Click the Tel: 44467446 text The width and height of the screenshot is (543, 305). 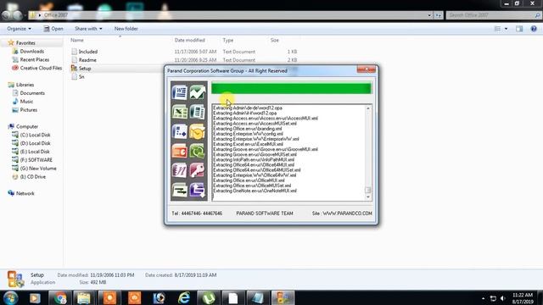[197, 213]
